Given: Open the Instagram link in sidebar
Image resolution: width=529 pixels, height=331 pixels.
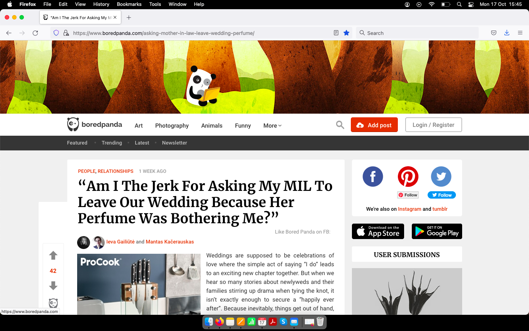Looking at the screenshot, I should click(410, 209).
